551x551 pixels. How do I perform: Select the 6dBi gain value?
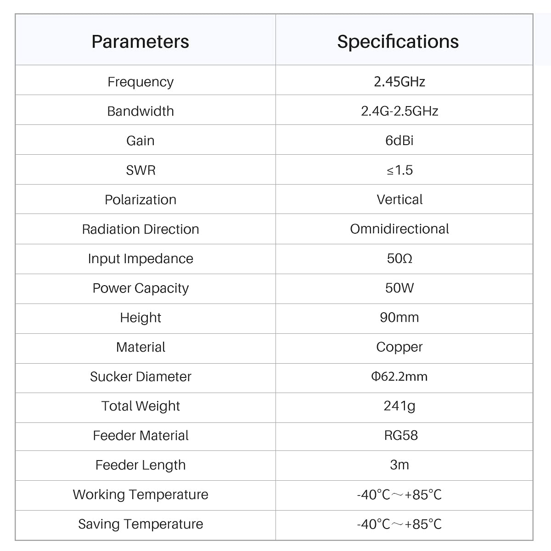point(399,141)
